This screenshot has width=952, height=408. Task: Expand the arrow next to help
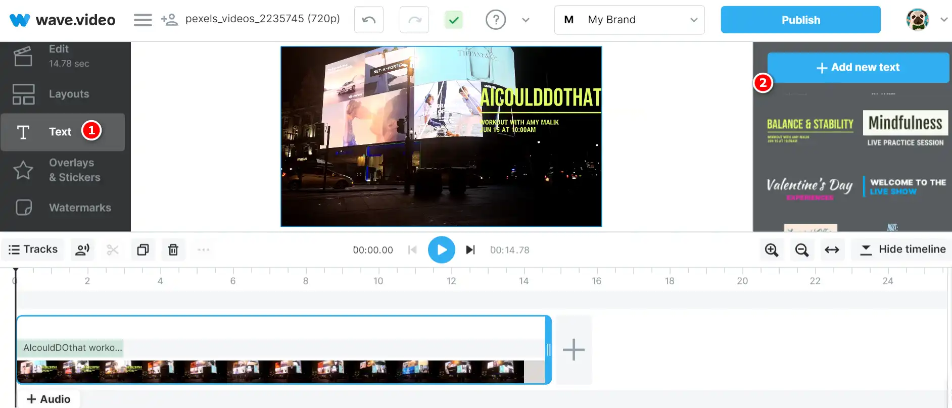point(526,20)
